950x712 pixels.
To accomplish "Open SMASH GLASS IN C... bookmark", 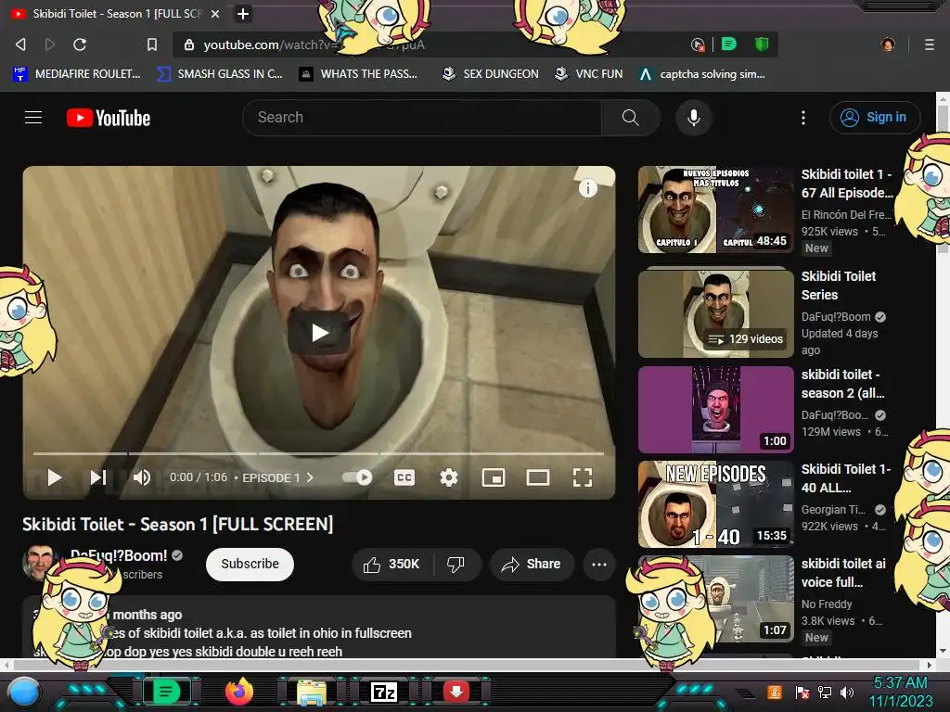I will [220, 74].
